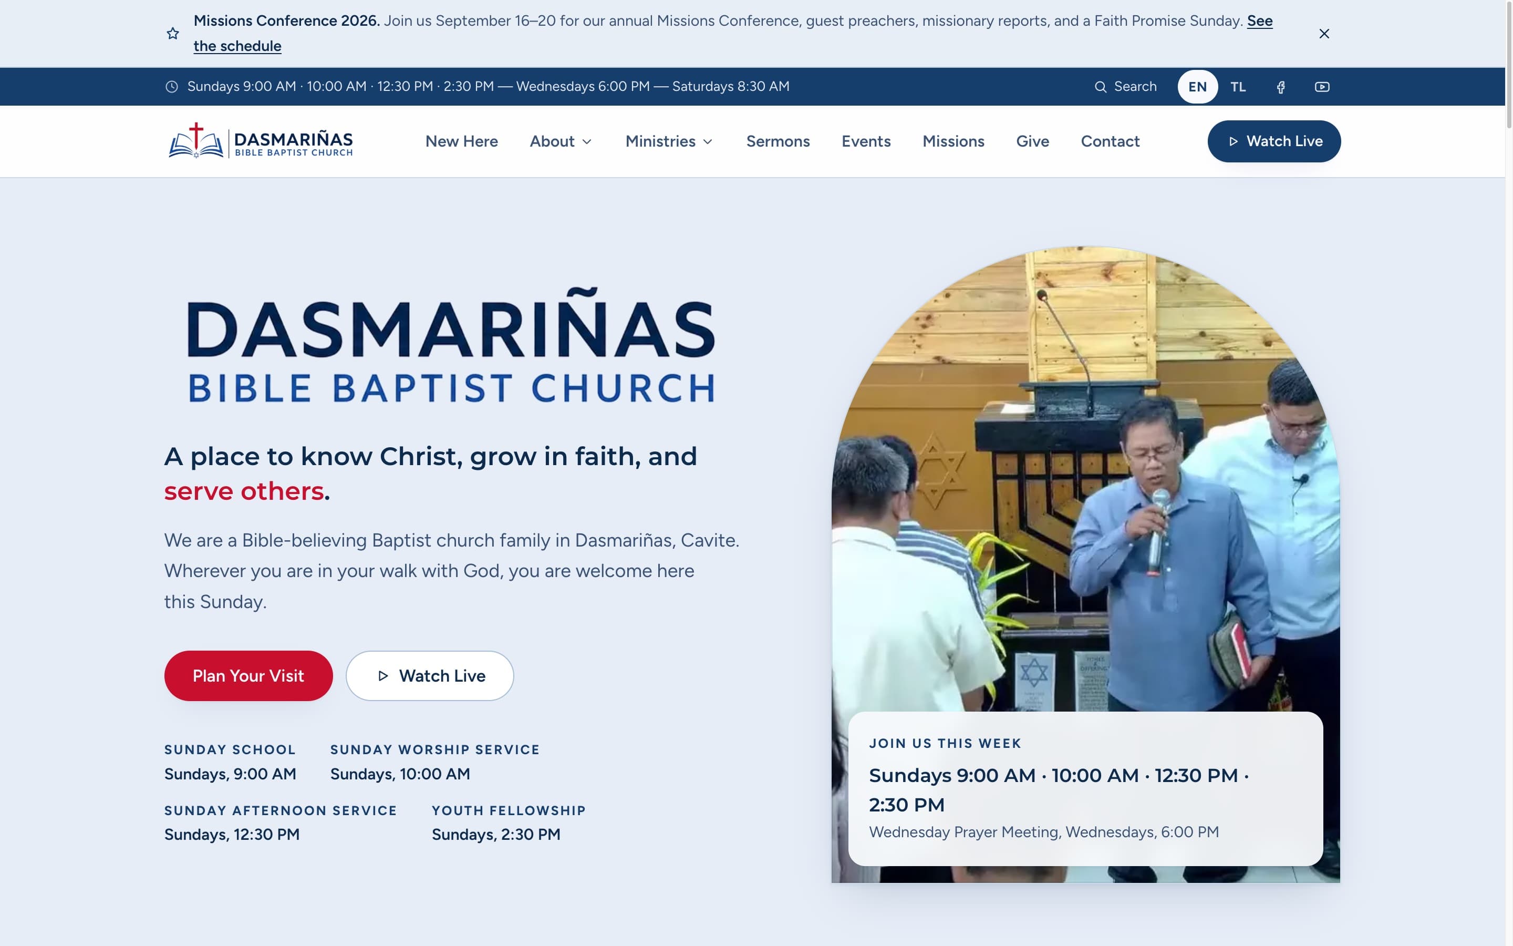This screenshot has width=1513, height=946.
Task: Expand the About dropdown chevron
Action: (x=586, y=142)
